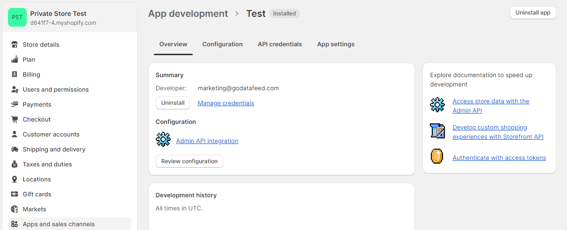567x230 pixels.
Task: Click the d641f7-4.myshopify.com store URL
Action: click(63, 22)
